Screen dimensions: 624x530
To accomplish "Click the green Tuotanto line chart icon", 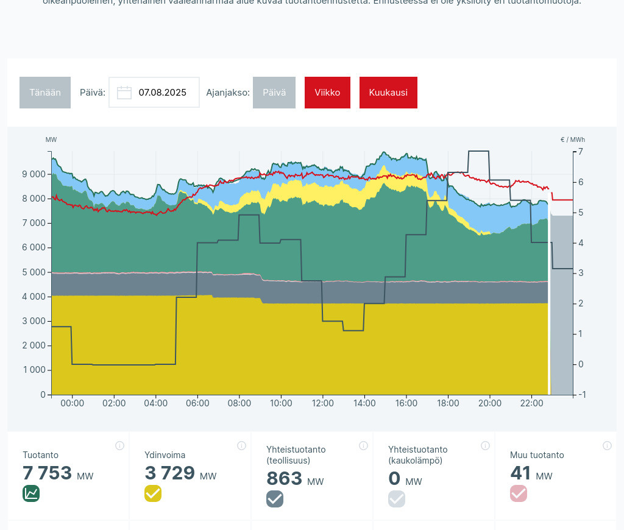I will 31,493.
